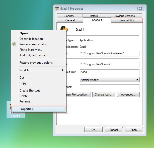Open the Normal window run dropdown

coord(109,80)
